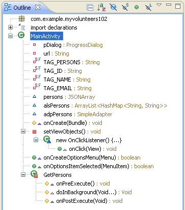Screen dimensions: 185x210
Task: Open the Outline View Menu triangle
Action: tap(159, 5)
